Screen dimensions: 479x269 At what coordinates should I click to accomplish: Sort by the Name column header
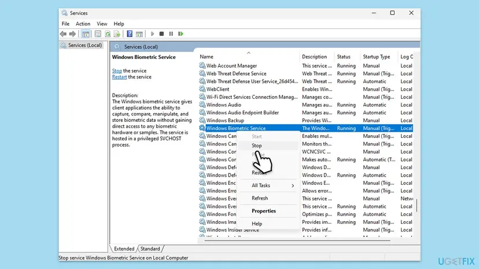249,57
